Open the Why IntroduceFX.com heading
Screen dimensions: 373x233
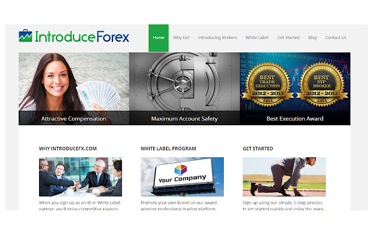[x=68, y=149]
